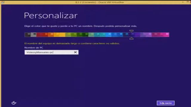
Task: Open the Ease of Access icon
Action: 14,103
